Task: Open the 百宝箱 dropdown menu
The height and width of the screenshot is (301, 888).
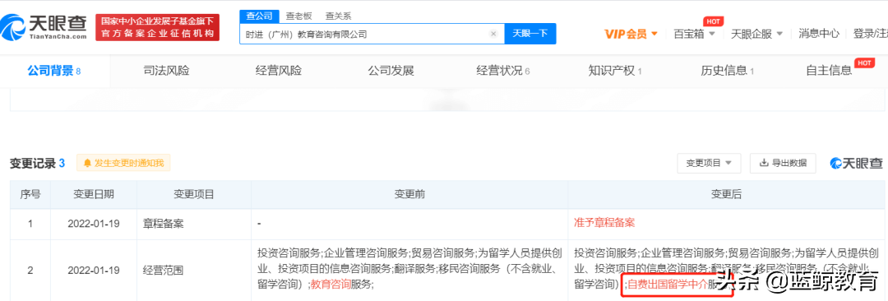Action: coord(695,34)
